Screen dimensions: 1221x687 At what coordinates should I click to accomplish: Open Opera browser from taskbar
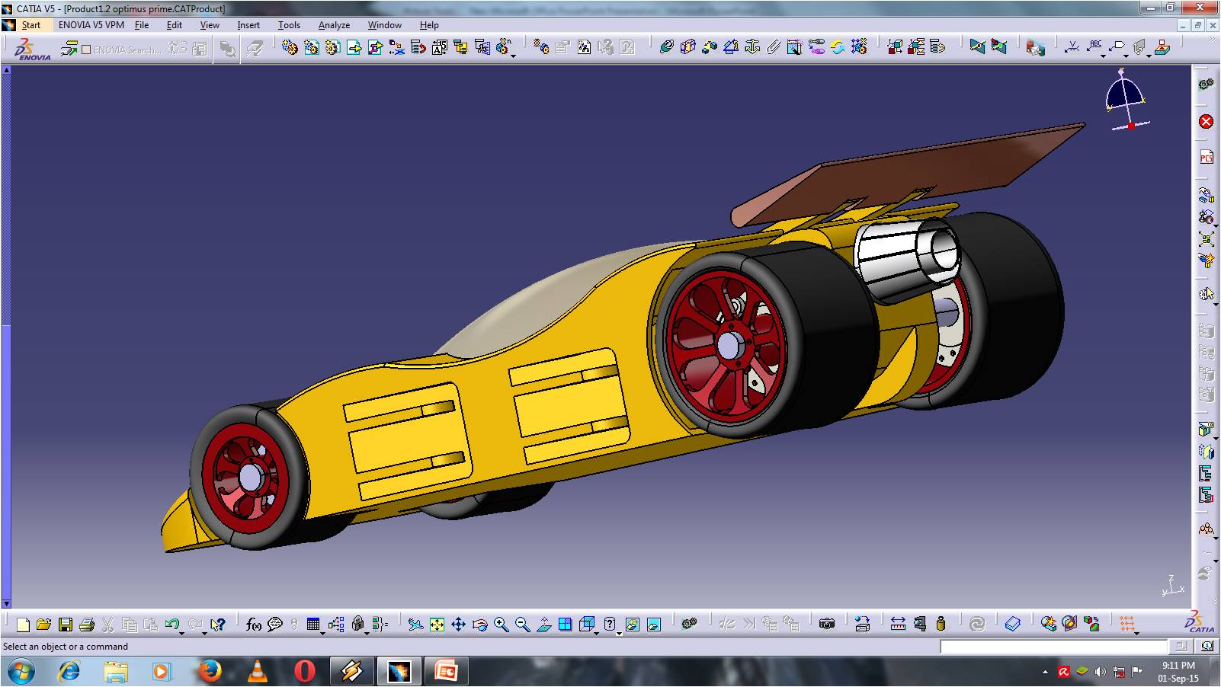point(305,672)
